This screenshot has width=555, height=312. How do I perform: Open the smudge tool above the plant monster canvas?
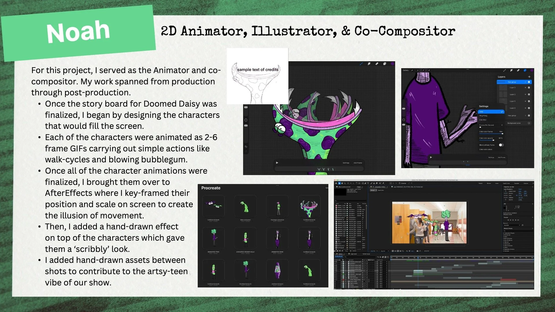pyautogui.click(x=369, y=64)
